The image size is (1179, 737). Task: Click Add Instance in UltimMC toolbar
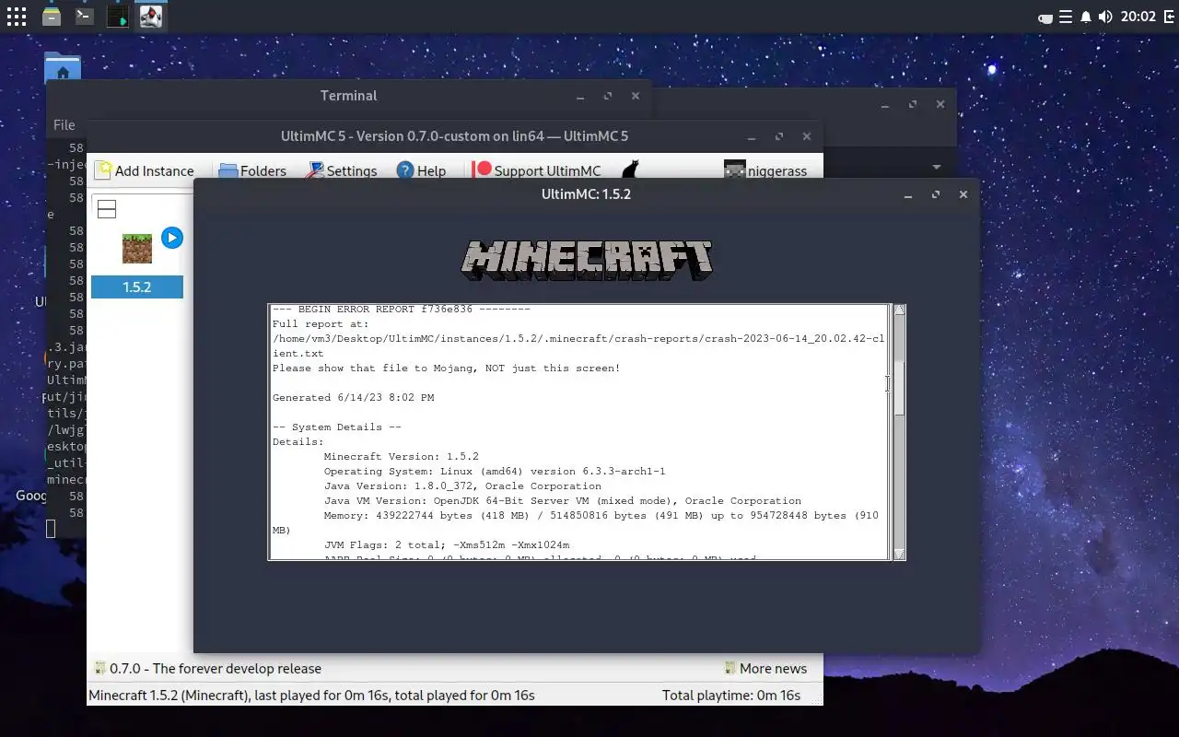pyautogui.click(x=145, y=170)
